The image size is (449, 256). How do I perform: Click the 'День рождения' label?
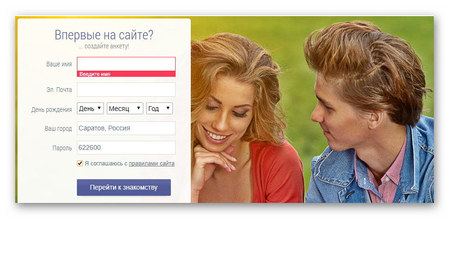(51, 110)
